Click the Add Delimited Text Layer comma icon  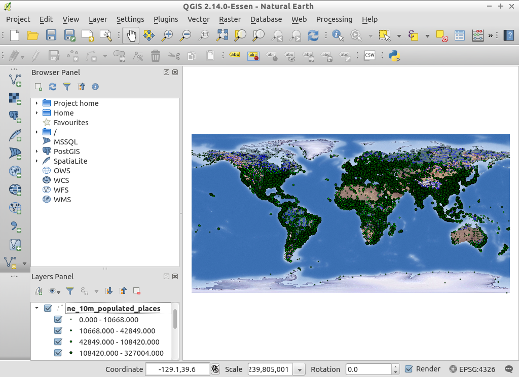point(15,227)
